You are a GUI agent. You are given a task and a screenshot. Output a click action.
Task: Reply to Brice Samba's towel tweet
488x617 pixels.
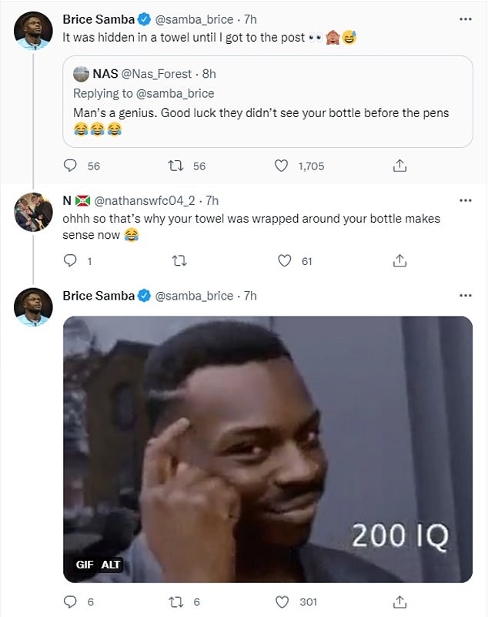[70, 166]
